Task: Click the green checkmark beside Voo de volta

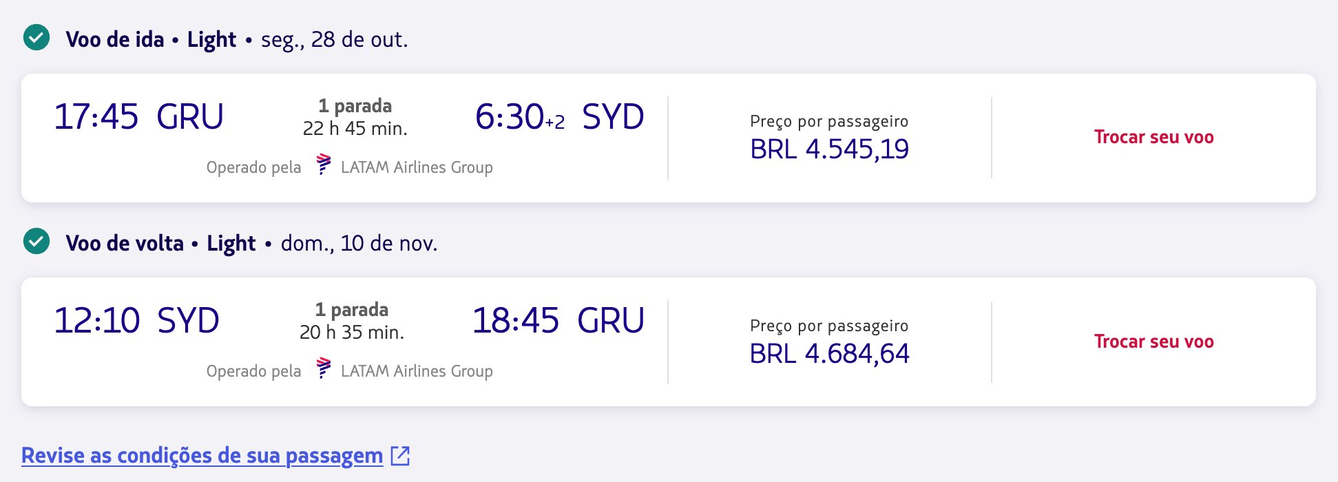Action: (x=36, y=242)
